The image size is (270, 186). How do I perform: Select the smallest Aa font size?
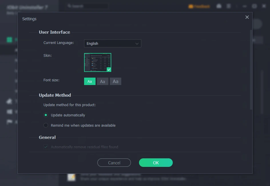click(90, 81)
